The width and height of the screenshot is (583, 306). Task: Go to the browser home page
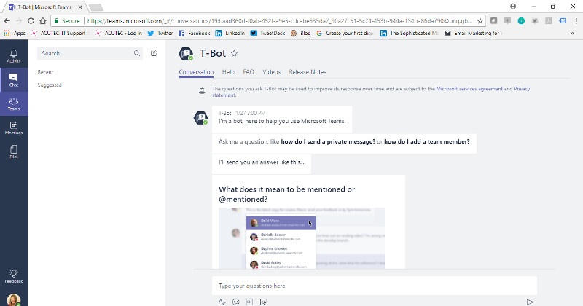coord(43,21)
